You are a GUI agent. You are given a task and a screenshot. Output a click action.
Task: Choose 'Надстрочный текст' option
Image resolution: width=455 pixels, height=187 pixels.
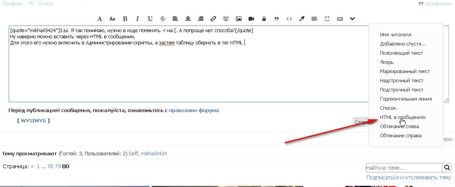(x=401, y=81)
